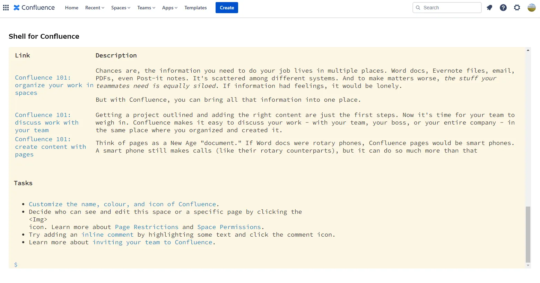Expand the Recent dropdown
The width and height of the screenshot is (540, 283).
pos(95,8)
